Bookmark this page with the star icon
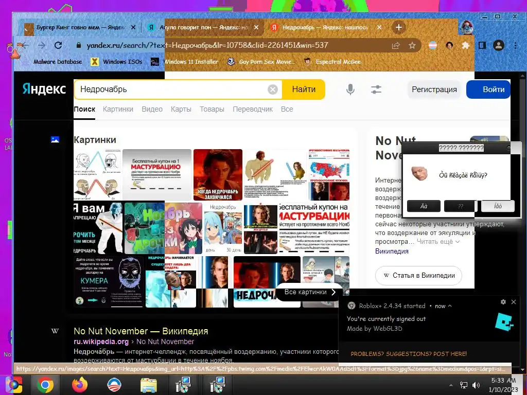 [412, 45]
